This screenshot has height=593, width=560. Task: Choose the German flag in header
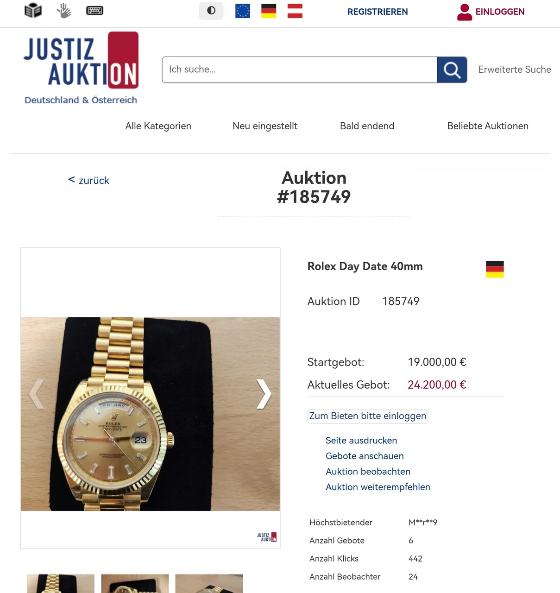[269, 11]
